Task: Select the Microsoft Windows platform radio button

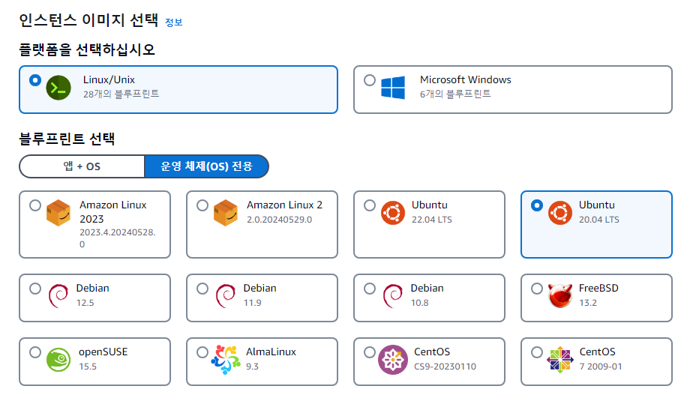Action: click(370, 80)
